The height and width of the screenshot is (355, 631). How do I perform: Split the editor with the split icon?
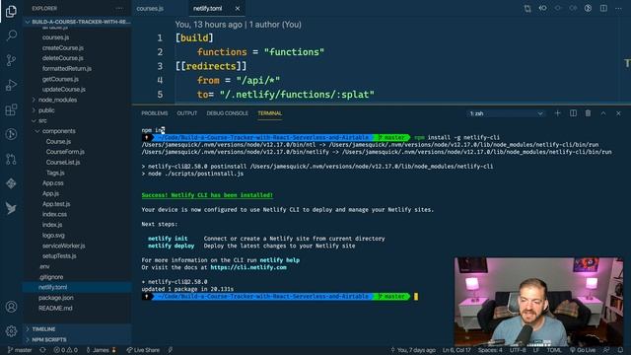603,8
